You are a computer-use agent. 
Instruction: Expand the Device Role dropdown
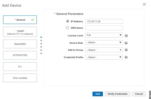tap(104, 42)
